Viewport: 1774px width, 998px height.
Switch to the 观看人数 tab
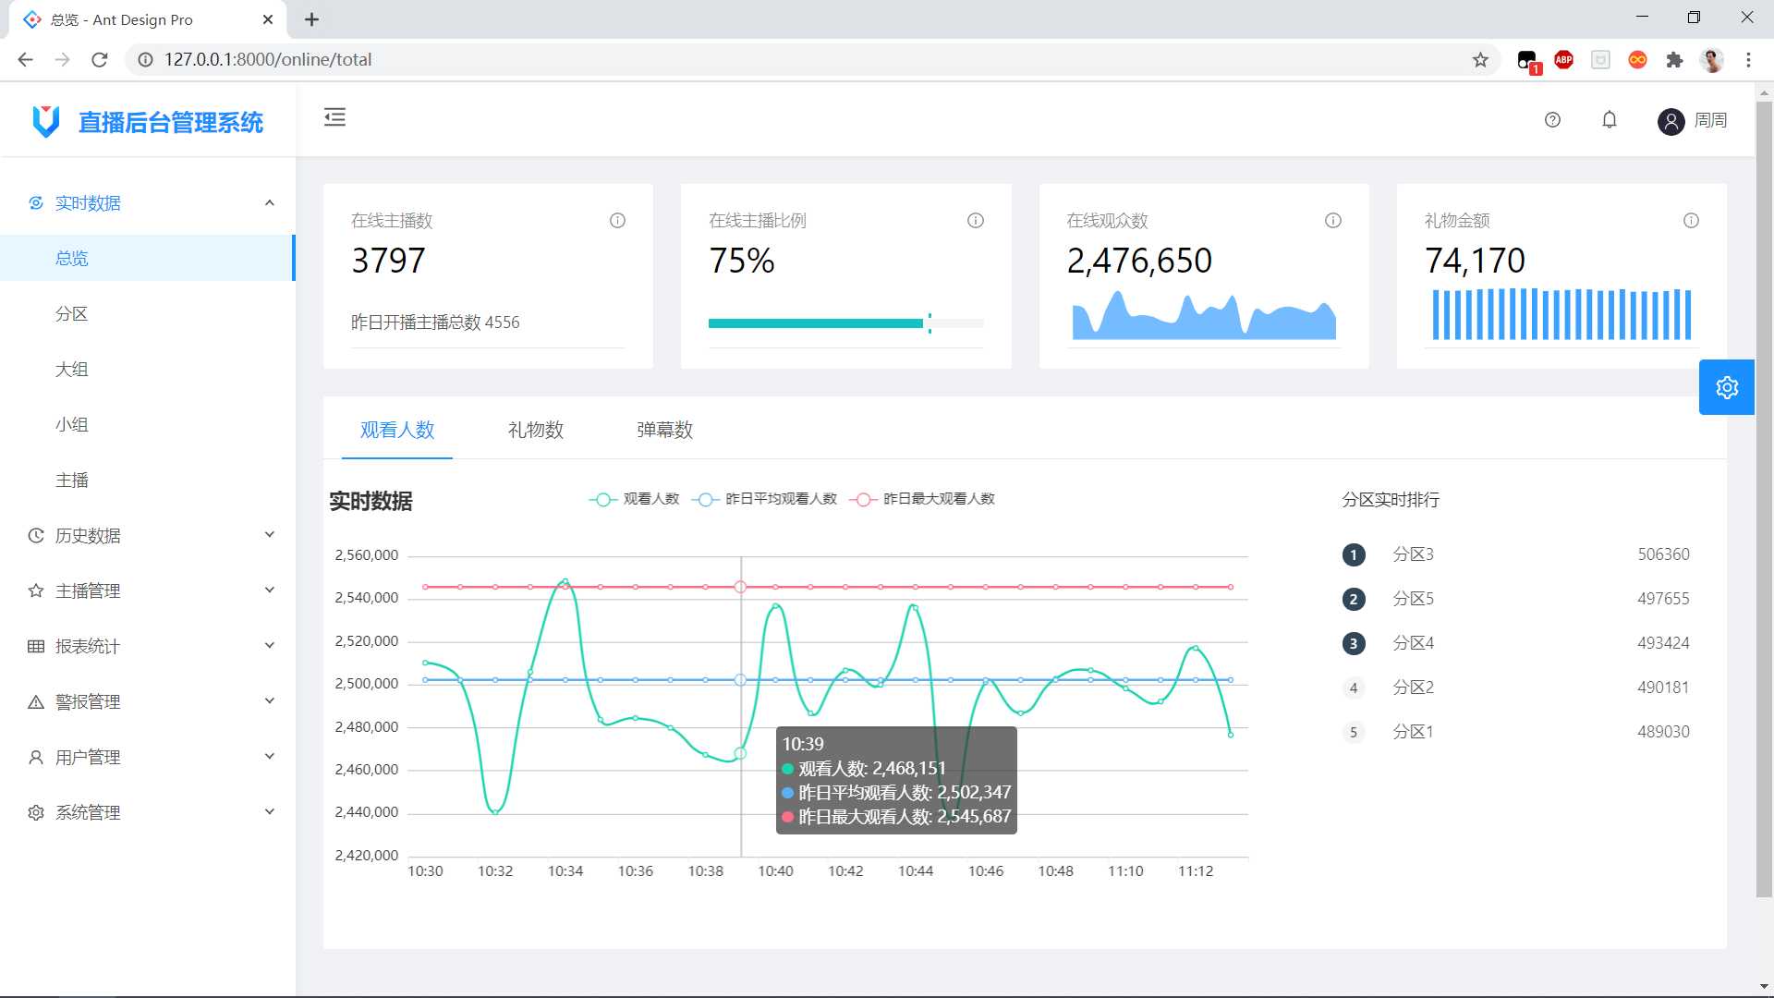[397, 431]
